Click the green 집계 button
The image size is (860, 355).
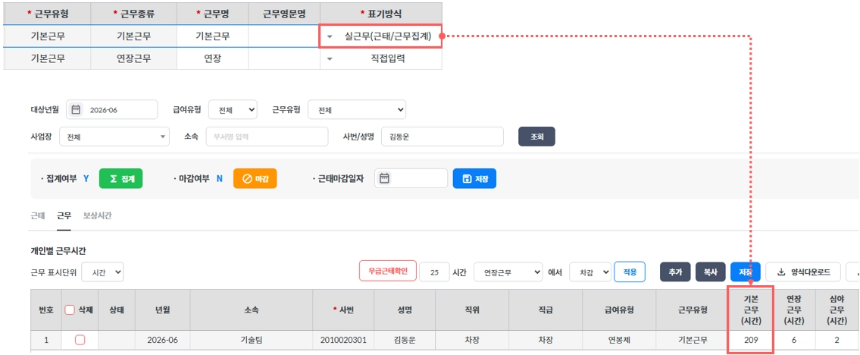[120, 178]
